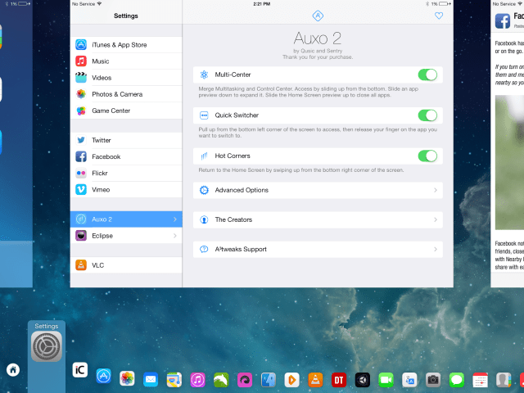
Task: Open the Camera app in the dock
Action: [x=433, y=379]
